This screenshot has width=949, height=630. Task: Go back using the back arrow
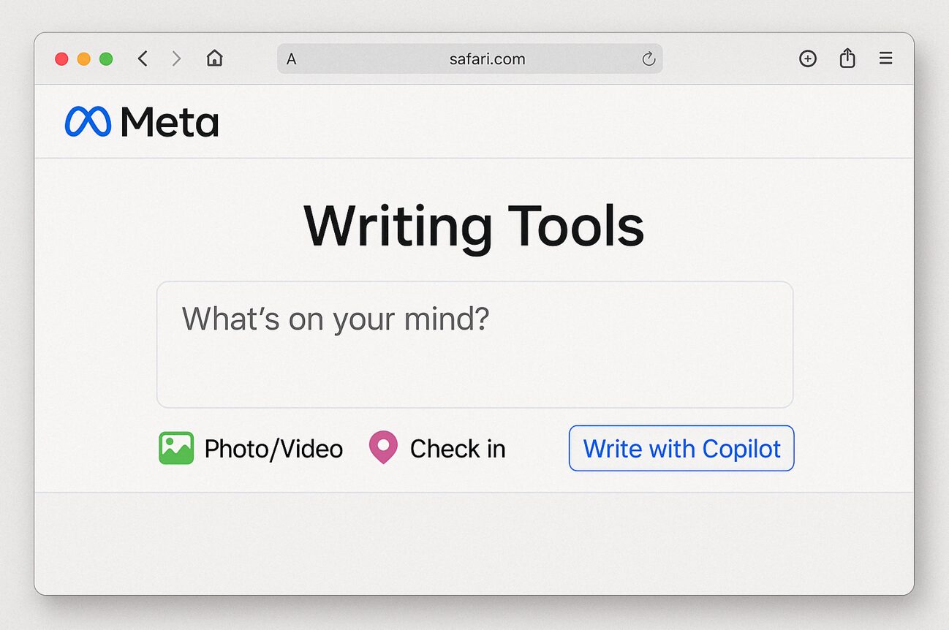(x=143, y=58)
